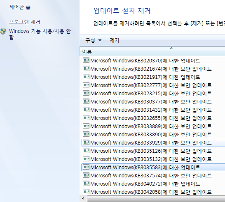Screen dimensions: 225x202
Task: Click icon of KB3035583 update
Action: [86, 167]
